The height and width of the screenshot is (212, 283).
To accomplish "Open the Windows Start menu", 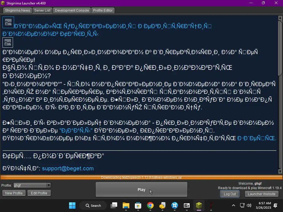I will [x=72, y=205].
